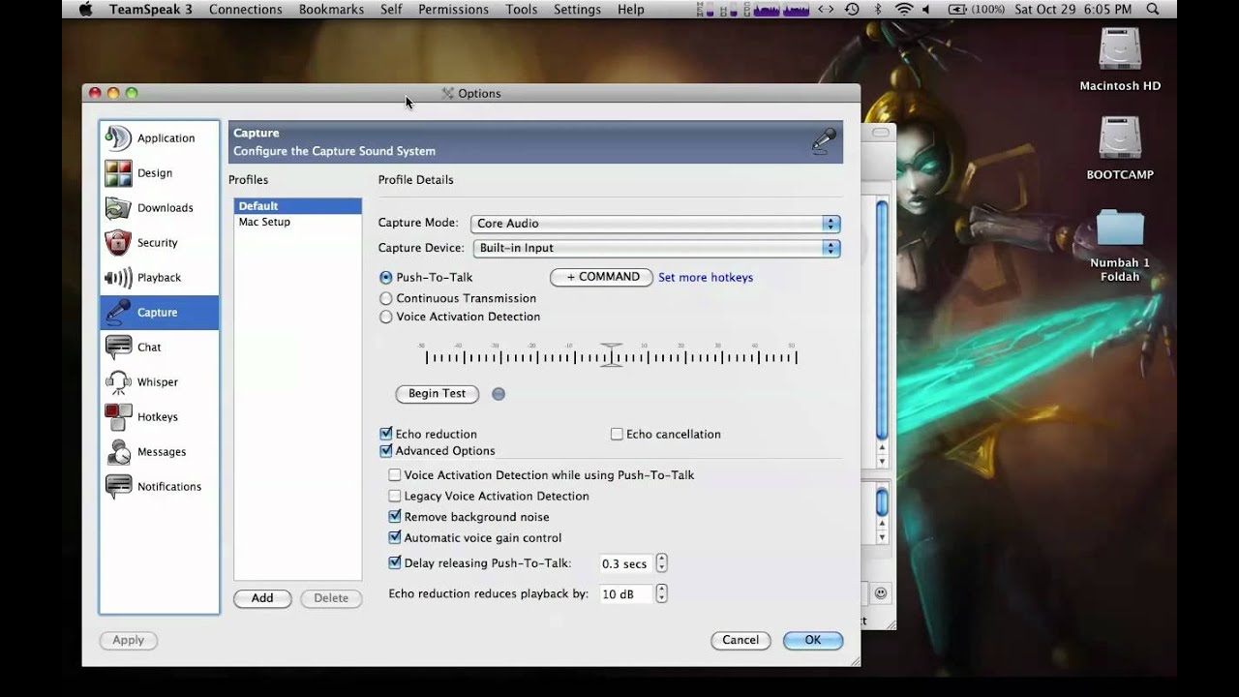Click the battery status icon
This screenshot has height=697, width=1239.
pos(956,9)
